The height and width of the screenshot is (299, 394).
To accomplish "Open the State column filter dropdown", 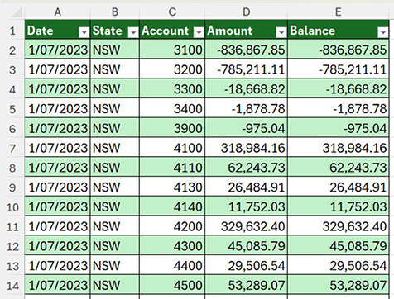I will tap(133, 32).
